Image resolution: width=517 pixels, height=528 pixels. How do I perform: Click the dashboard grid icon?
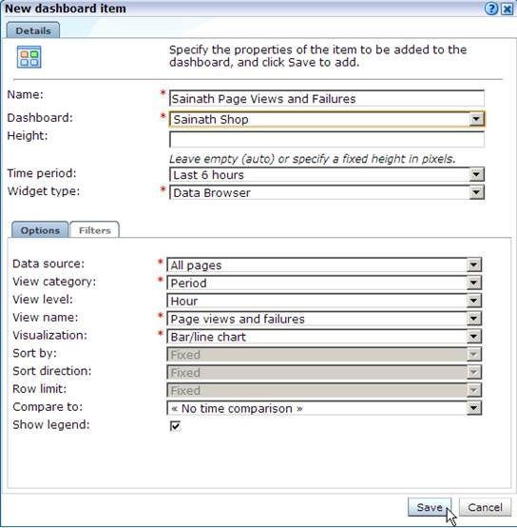(x=29, y=57)
